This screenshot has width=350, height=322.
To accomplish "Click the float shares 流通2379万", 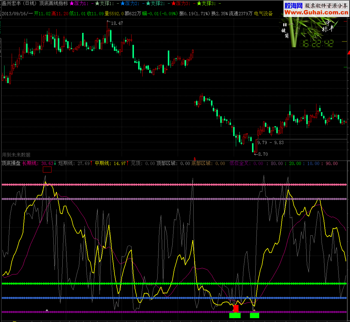I will pyautogui.click(x=241, y=13).
